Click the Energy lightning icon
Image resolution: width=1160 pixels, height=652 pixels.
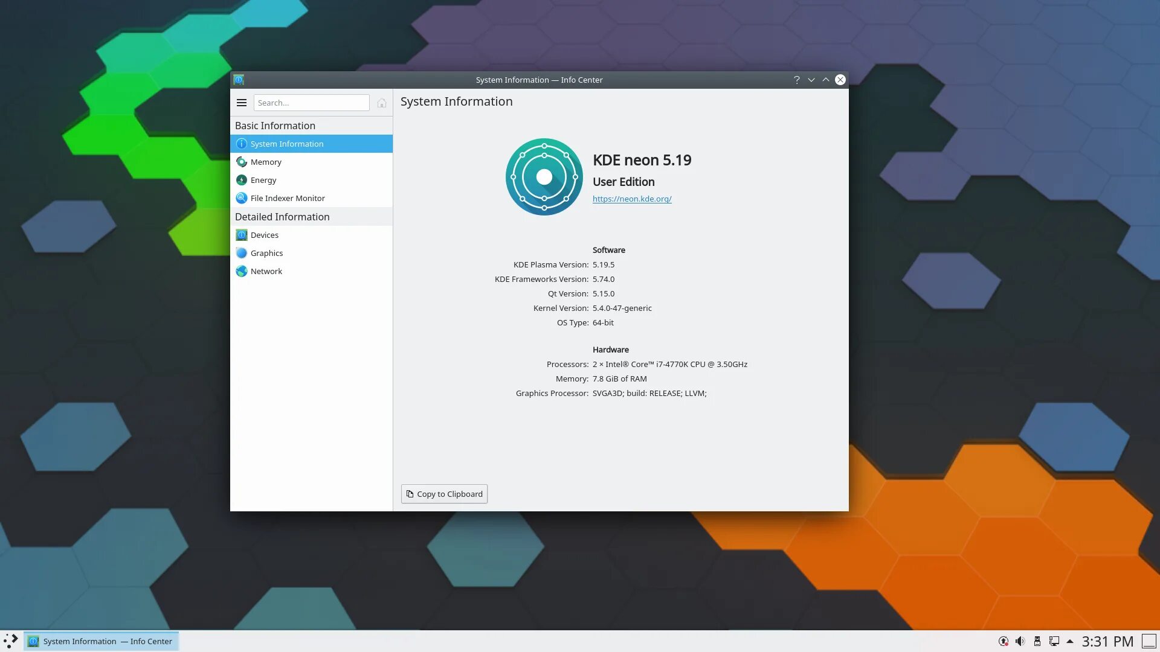pos(242,180)
